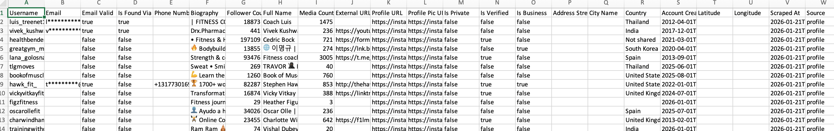Click the t.me external URL cell
The image size is (834, 131).
click(x=352, y=58)
